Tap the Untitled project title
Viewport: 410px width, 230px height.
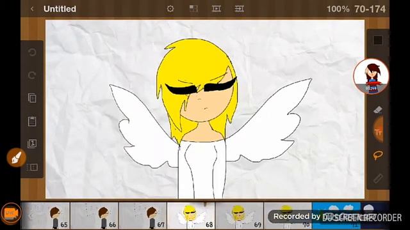[60, 9]
